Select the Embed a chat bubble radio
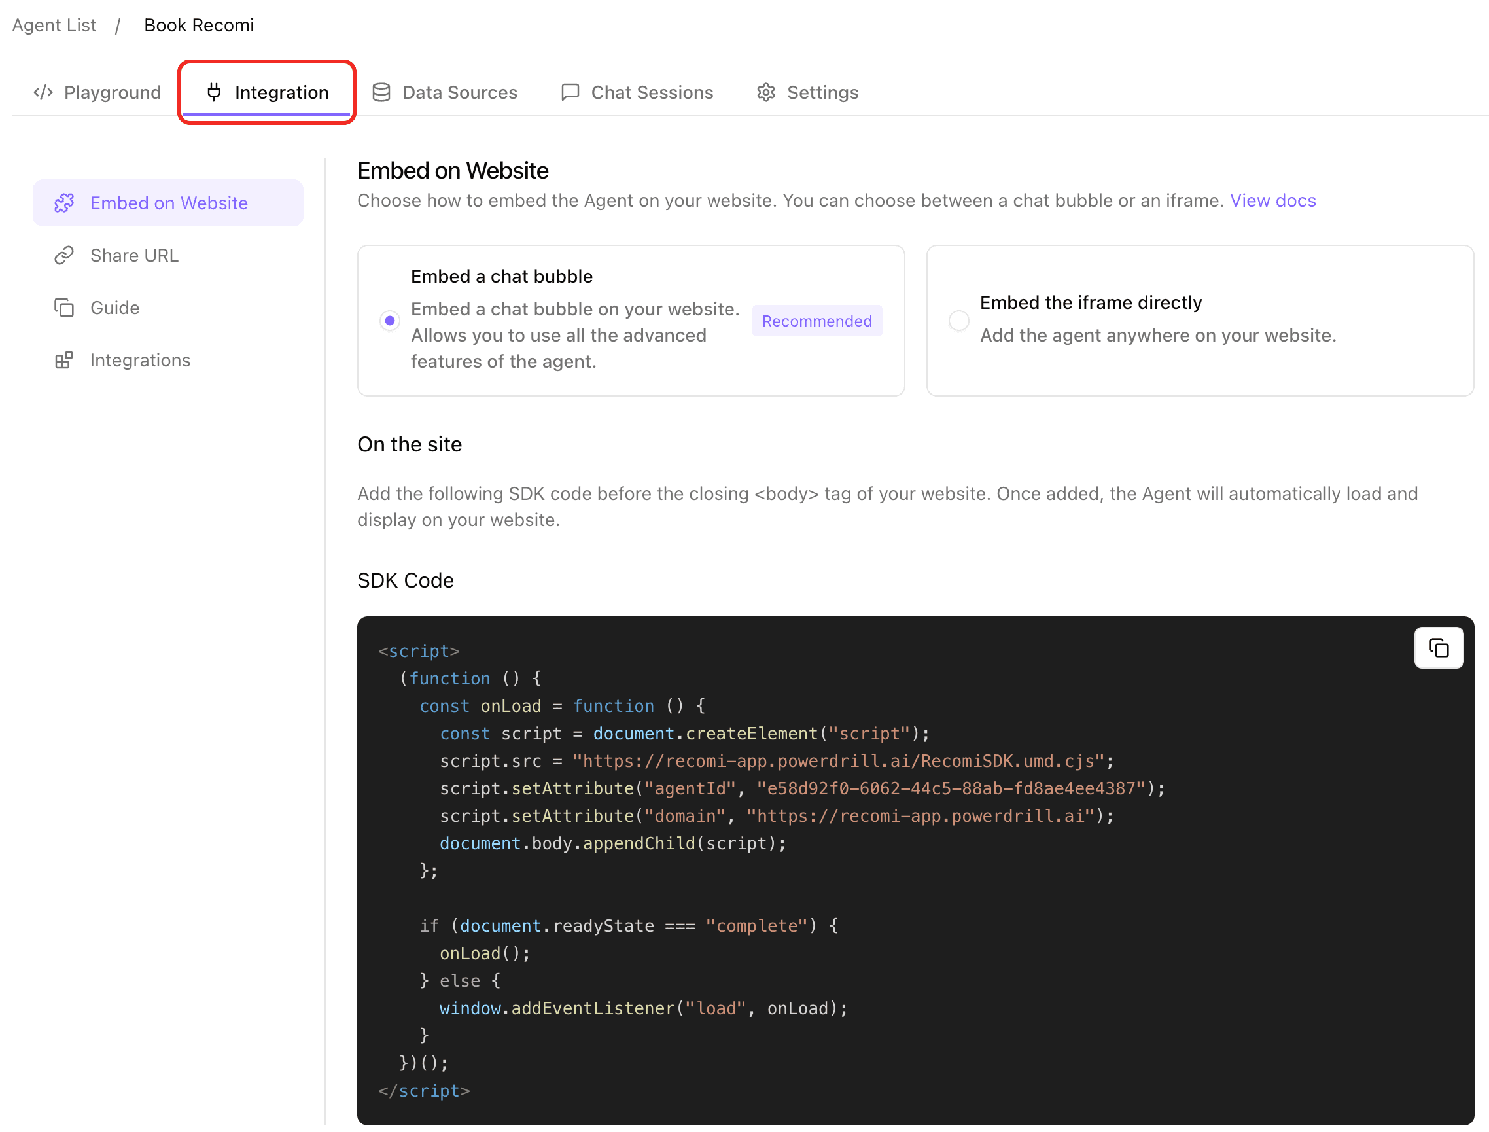This screenshot has width=1489, height=1132. pos(389,321)
